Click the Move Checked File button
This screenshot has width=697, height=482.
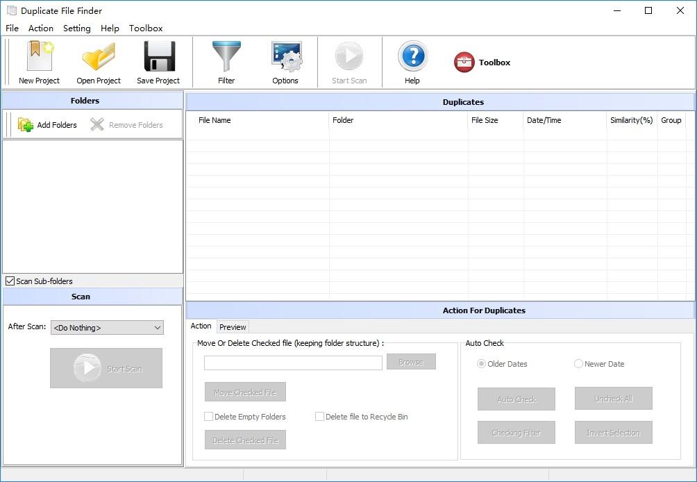245,392
